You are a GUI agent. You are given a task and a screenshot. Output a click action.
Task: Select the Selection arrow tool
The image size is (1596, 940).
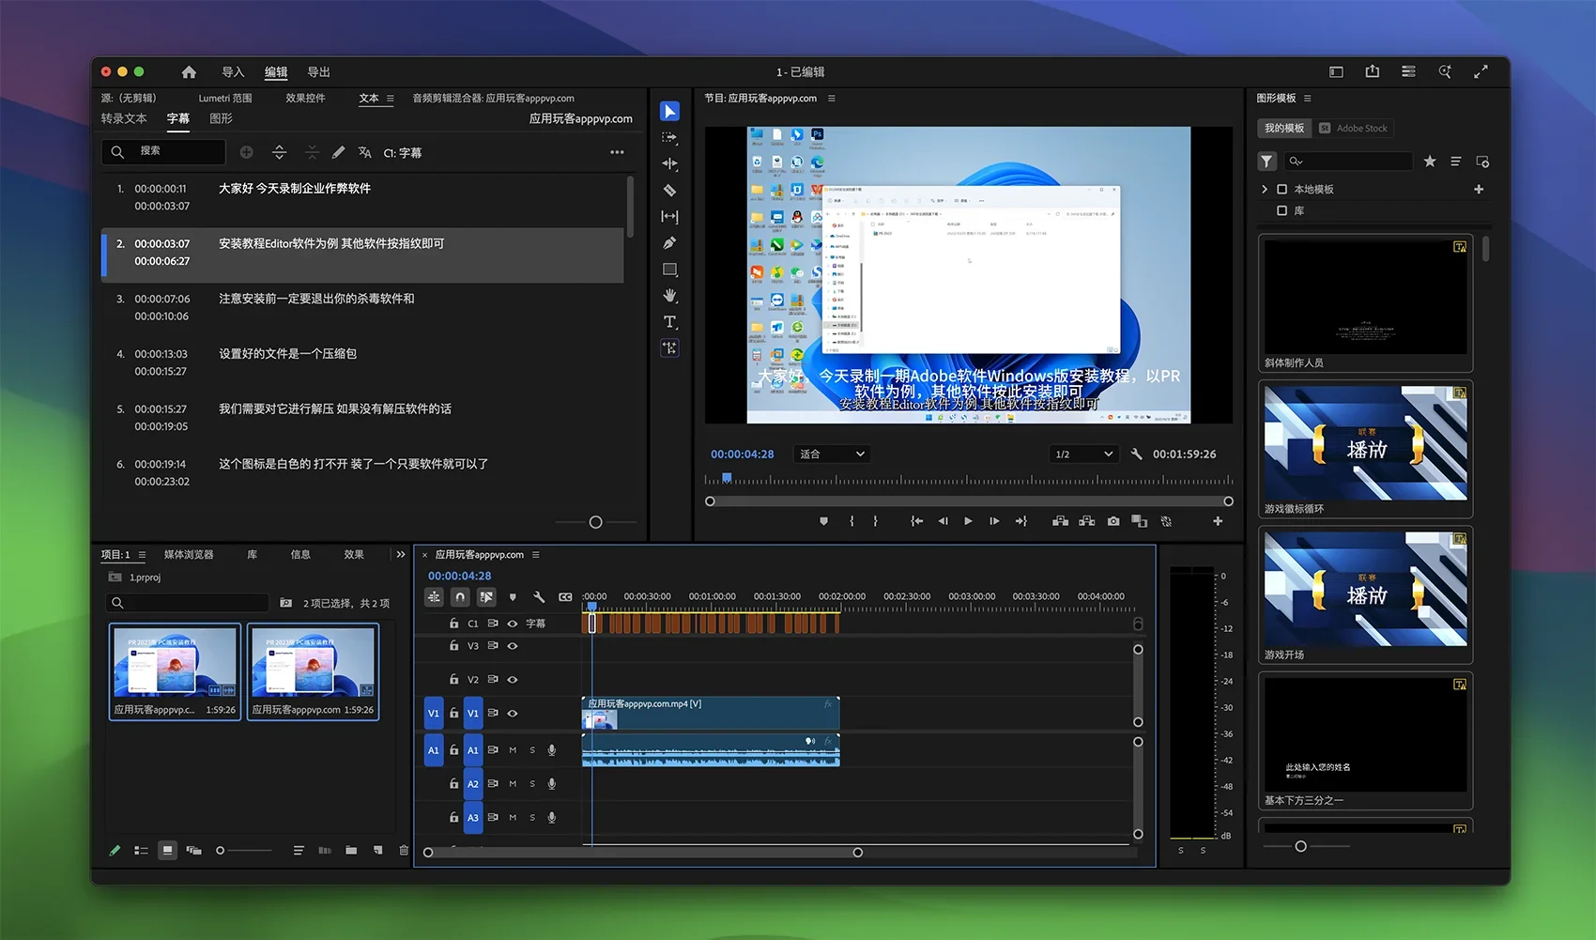point(669,112)
